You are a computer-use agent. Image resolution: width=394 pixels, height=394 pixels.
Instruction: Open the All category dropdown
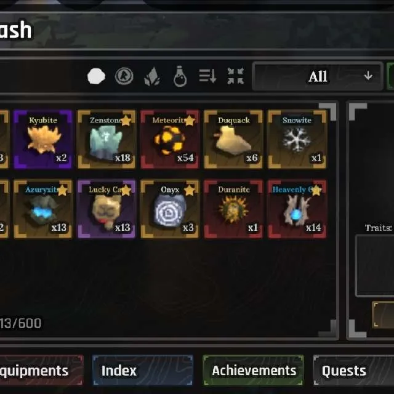point(318,76)
